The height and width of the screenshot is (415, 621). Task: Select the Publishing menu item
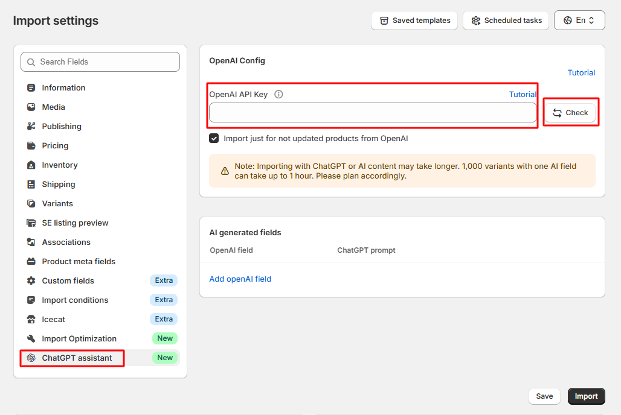point(100,127)
